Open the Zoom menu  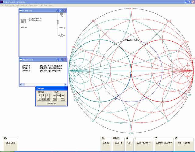pos(30,5)
